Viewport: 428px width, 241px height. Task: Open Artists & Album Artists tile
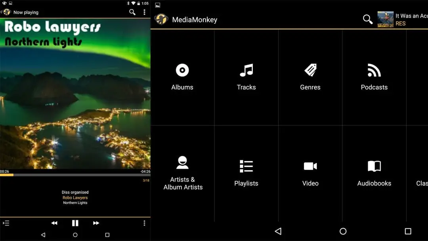tap(182, 173)
